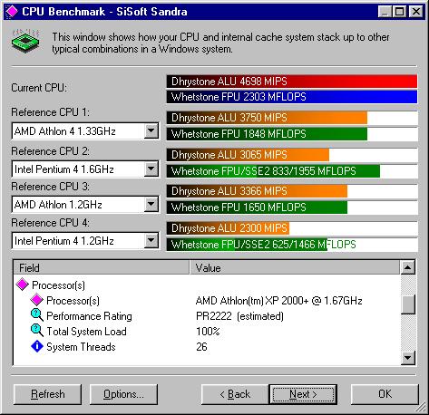Click the magnifier icon beside Performance Rating
The width and height of the screenshot is (429, 415).
(x=37, y=315)
